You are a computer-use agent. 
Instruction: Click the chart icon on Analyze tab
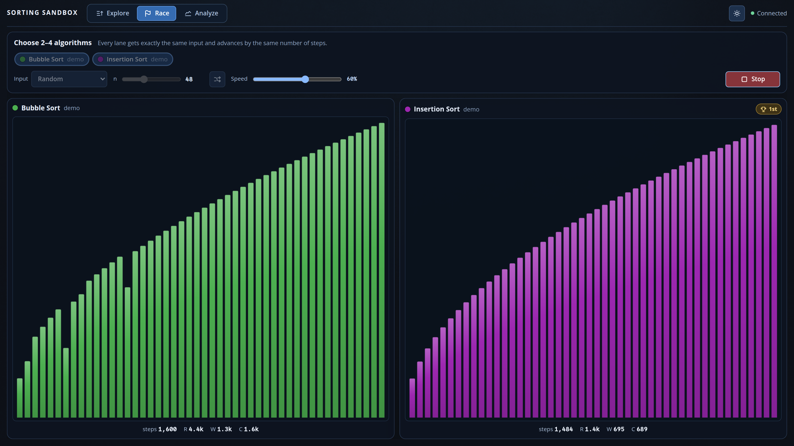pyautogui.click(x=188, y=13)
